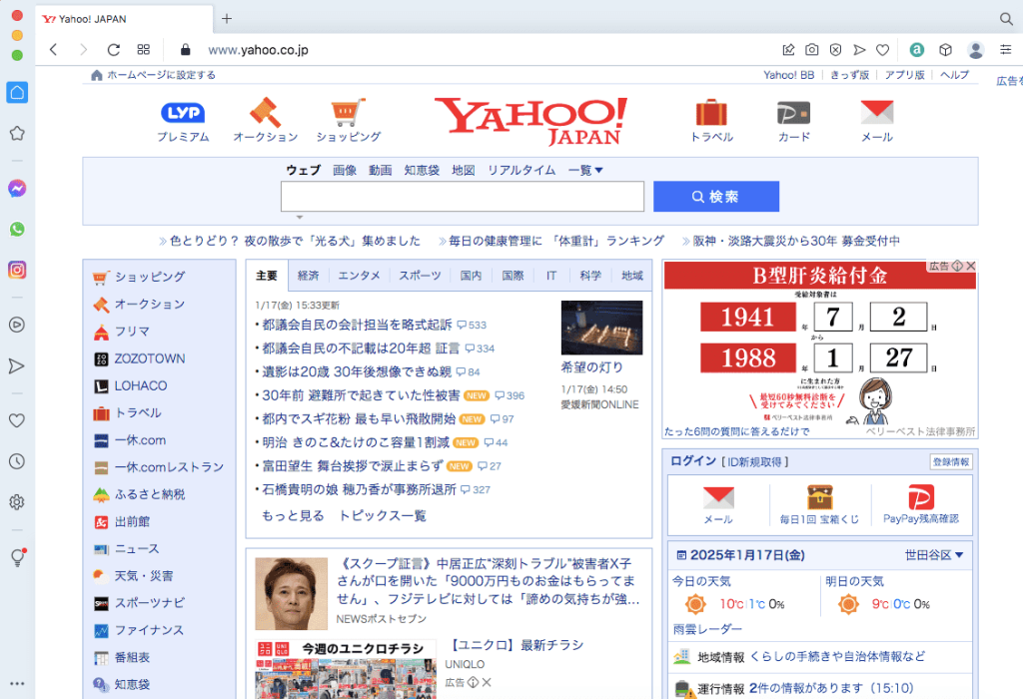This screenshot has width=1023, height=699.
Task: Open the tab search magnifier icon
Action: pos(1006,19)
